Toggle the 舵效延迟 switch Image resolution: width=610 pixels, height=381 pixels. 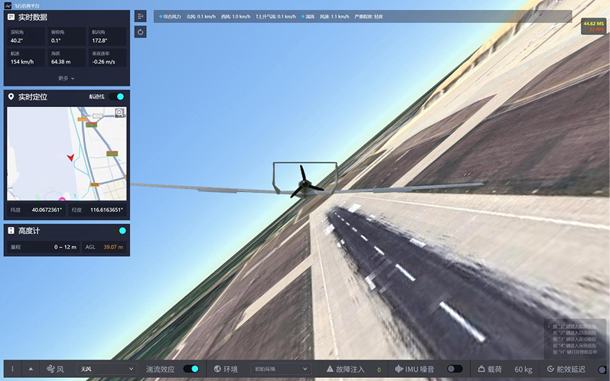click(602, 370)
